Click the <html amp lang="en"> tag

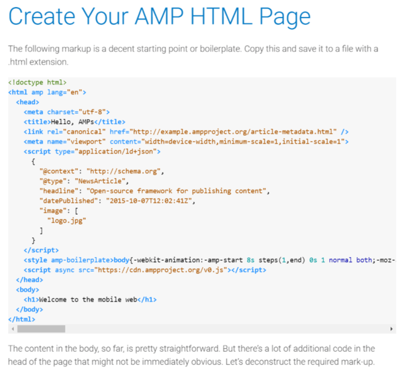point(47,93)
